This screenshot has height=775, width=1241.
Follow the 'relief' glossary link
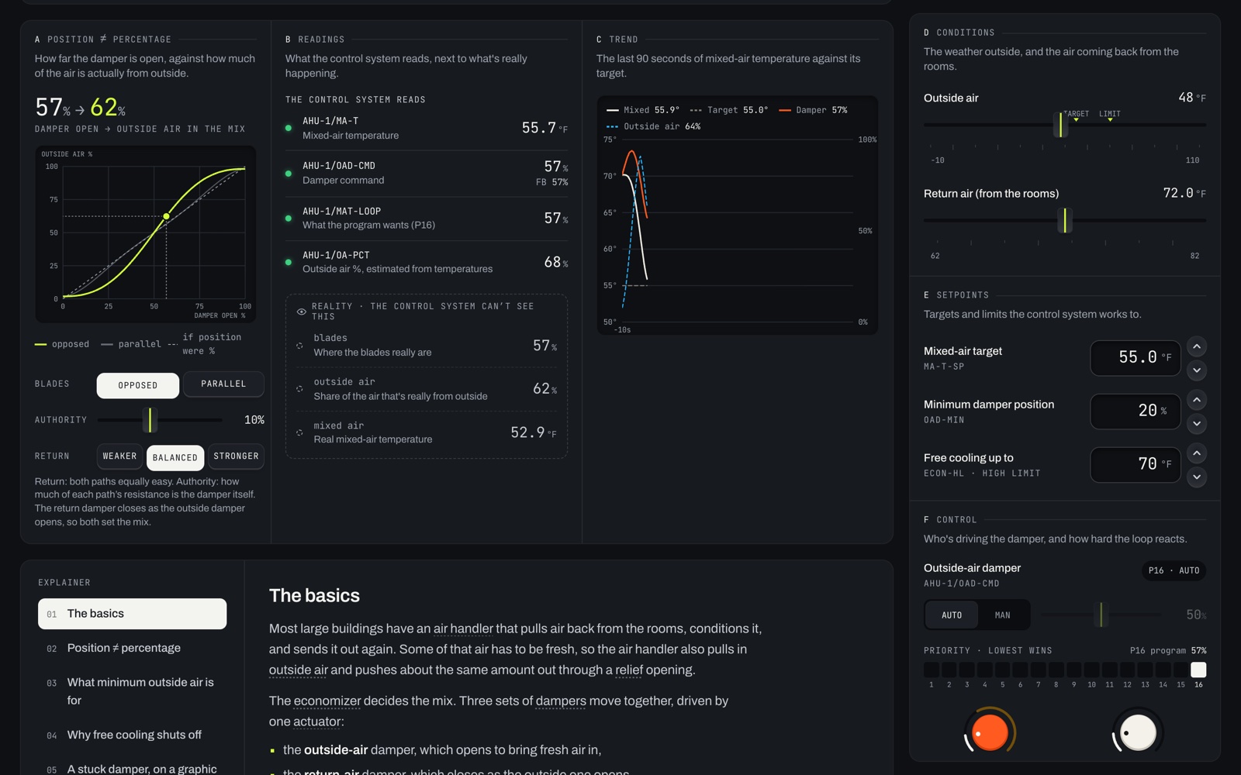pos(629,670)
